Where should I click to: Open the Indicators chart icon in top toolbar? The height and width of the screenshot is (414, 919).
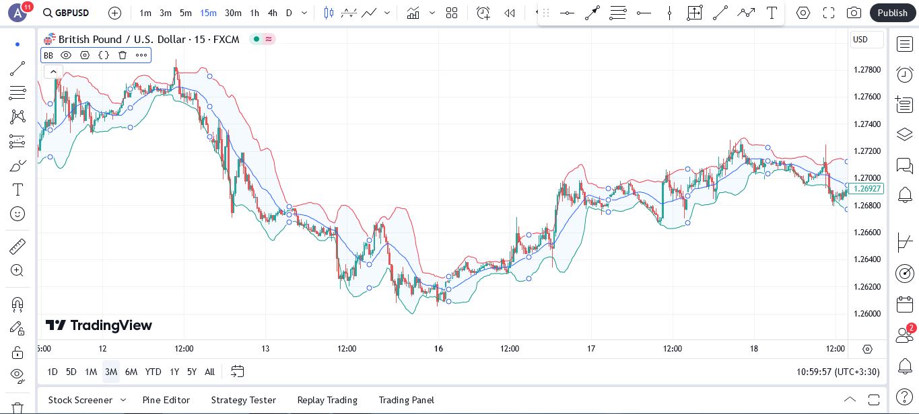[413, 13]
